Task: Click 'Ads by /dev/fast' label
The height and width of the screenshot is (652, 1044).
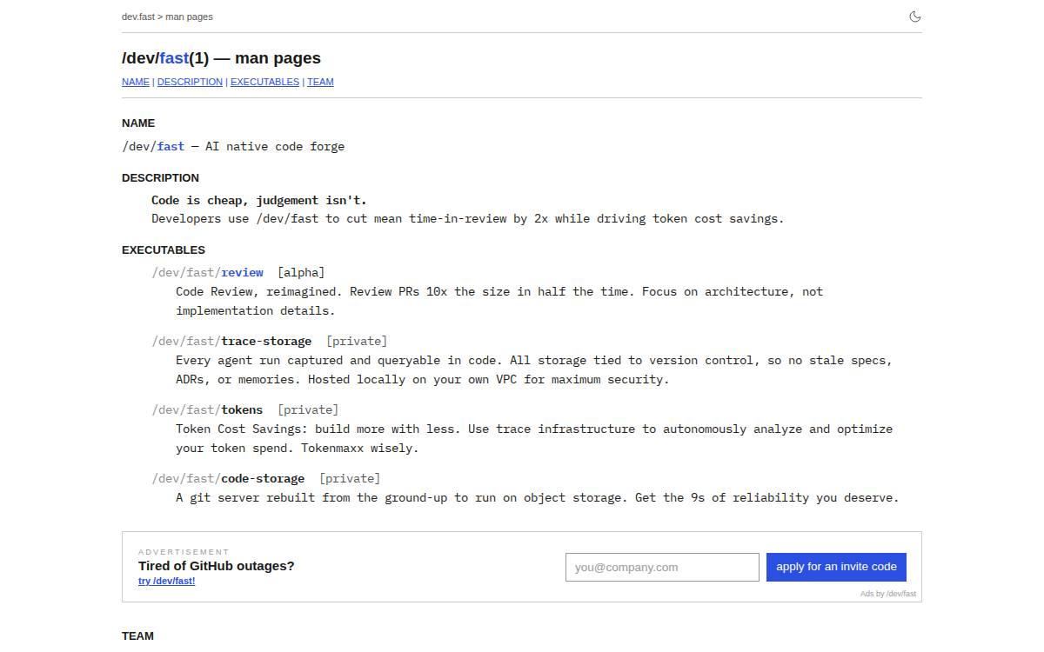Action: point(888,594)
